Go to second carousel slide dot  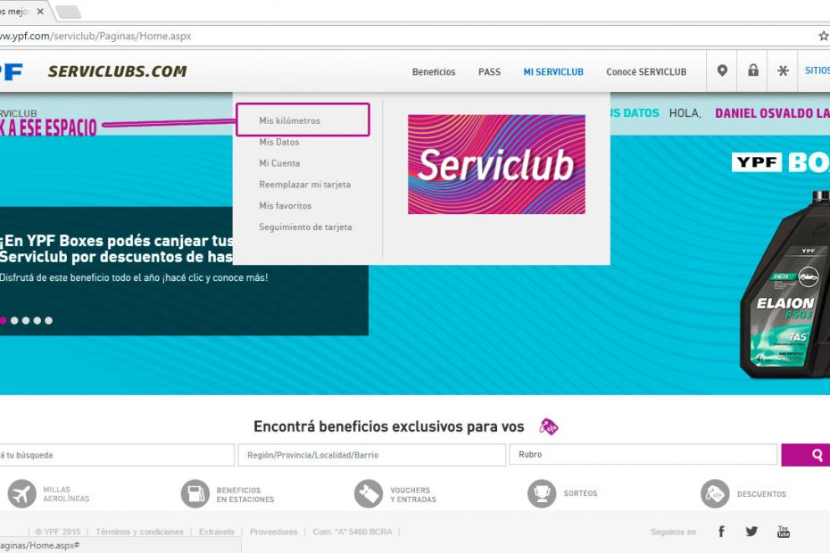14,320
